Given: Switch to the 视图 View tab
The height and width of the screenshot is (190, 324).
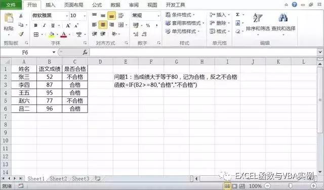Looking at the screenshot, I should pos(152,5).
